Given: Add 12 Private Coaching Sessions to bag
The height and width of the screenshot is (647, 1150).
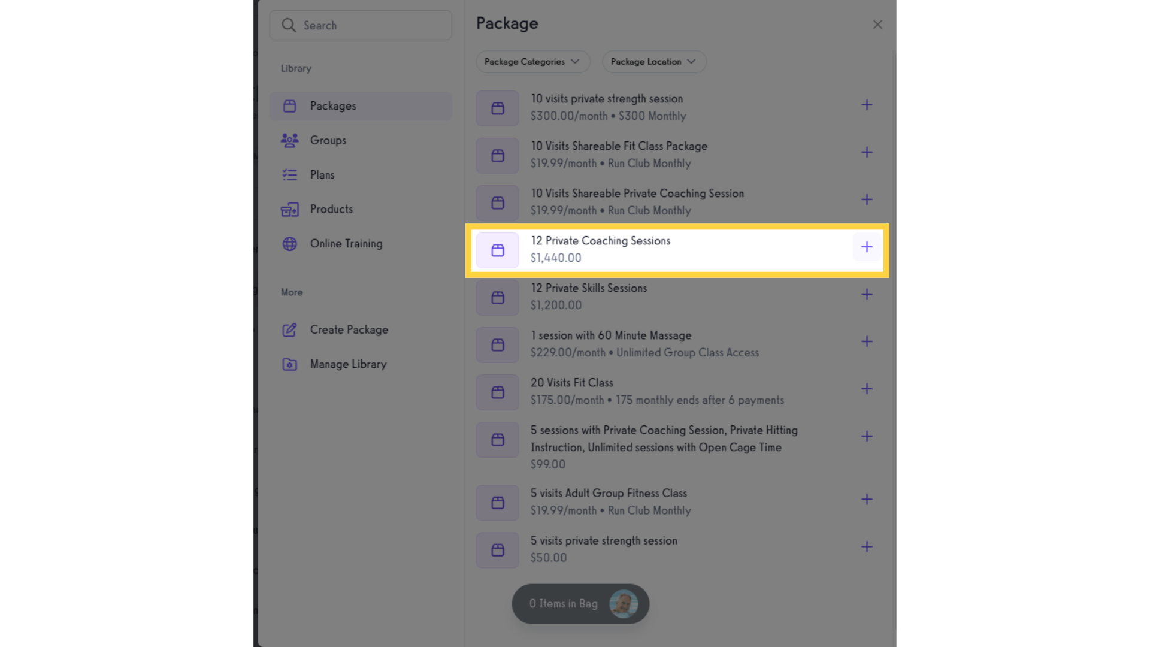Looking at the screenshot, I should [x=867, y=247].
